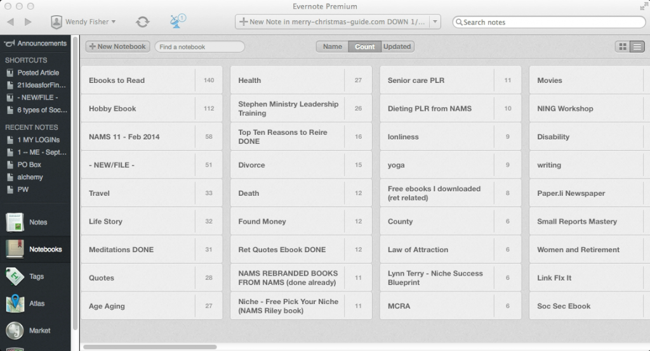Click the forward navigation arrow
Image resolution: width=650 pixels, height=351 pixels.
tap(28, 22)
